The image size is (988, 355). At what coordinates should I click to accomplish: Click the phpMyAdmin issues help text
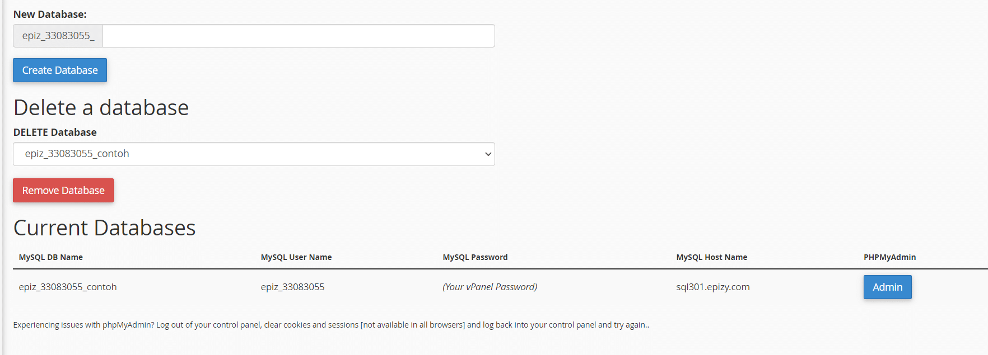click(331, 325)
